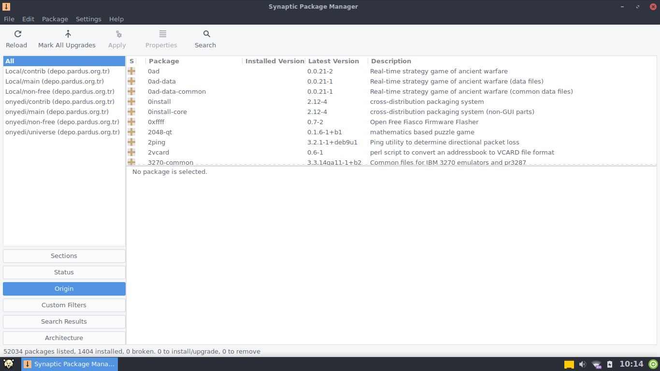The image size is (660, 371).
Task: Sort by the Description column header
Action: [x=512, y=61]
